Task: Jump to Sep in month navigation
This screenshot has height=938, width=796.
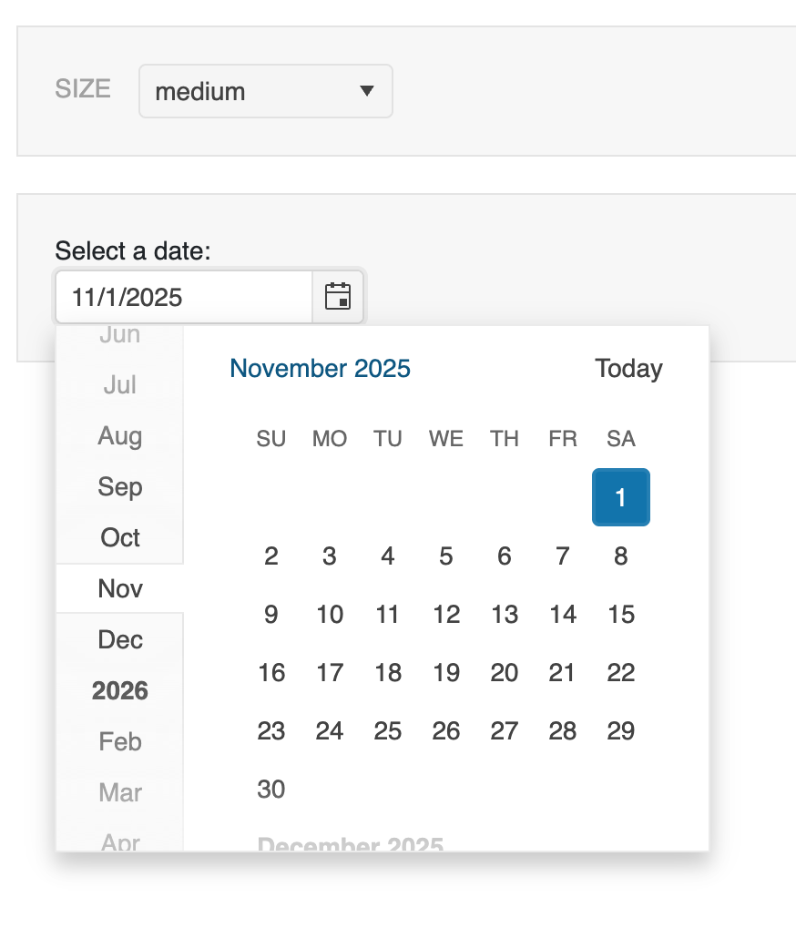Action: click(120, 487)
